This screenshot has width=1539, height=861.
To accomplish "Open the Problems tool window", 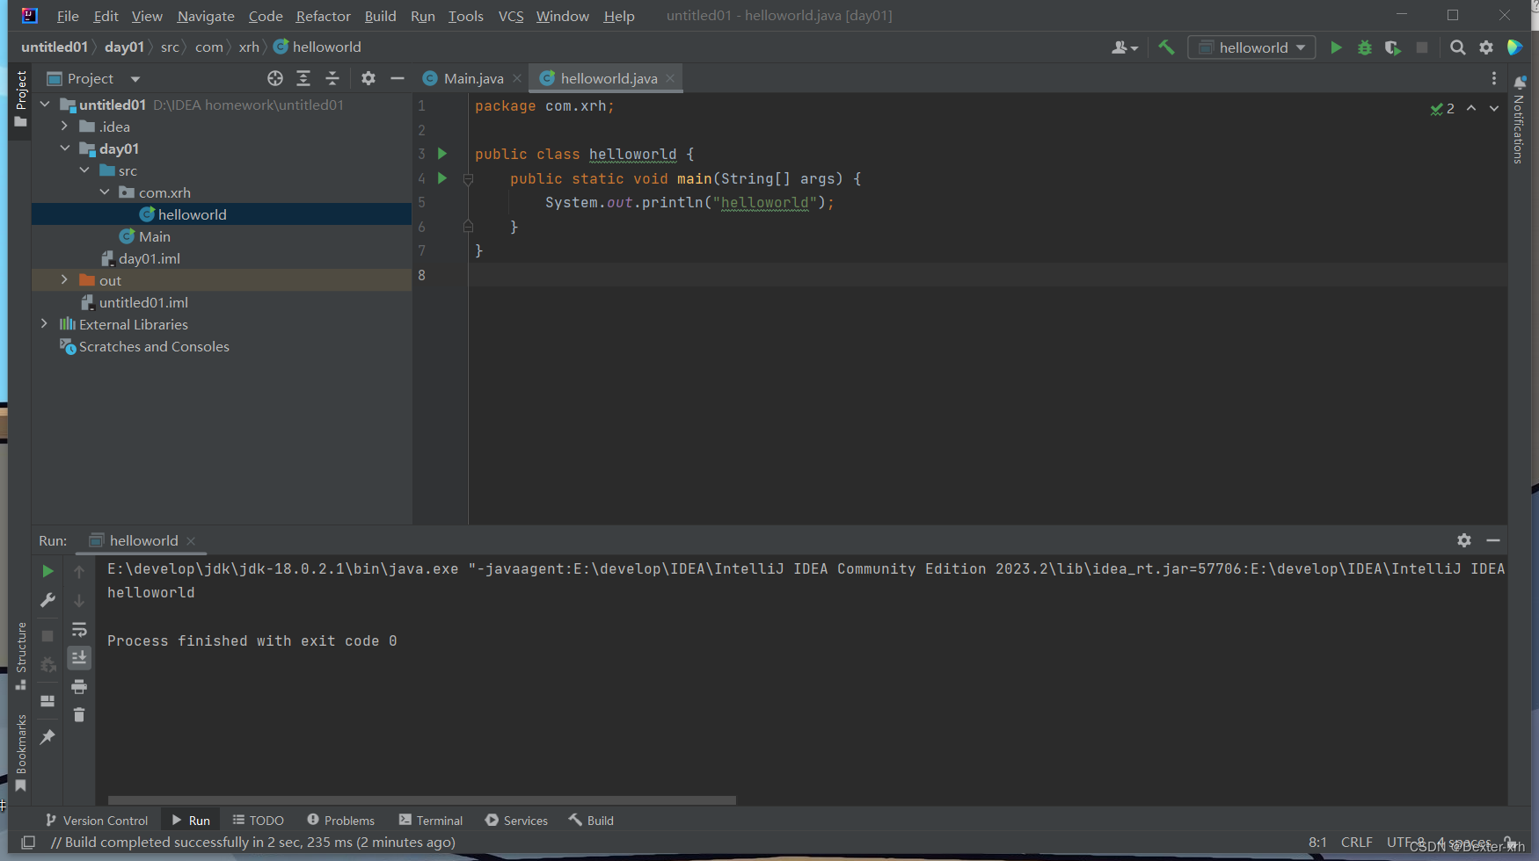I will tap(340, 820).
